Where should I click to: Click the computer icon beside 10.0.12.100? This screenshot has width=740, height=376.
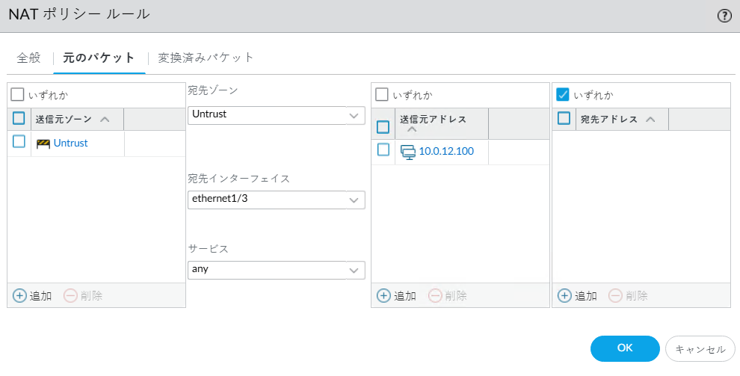(x=408, y=151)
